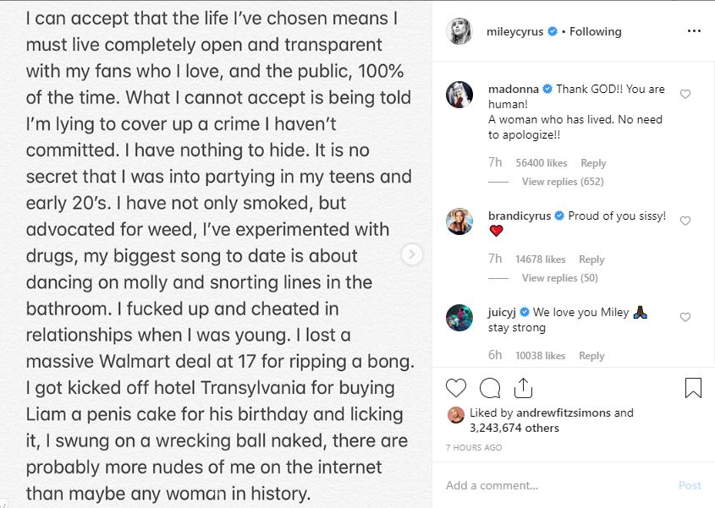Go to next image with arrow
This screenshot has width=715, height=508.
click(412, 254)
